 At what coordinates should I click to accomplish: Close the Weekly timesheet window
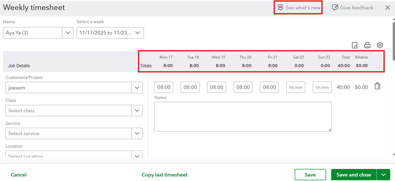pos(388,8)
